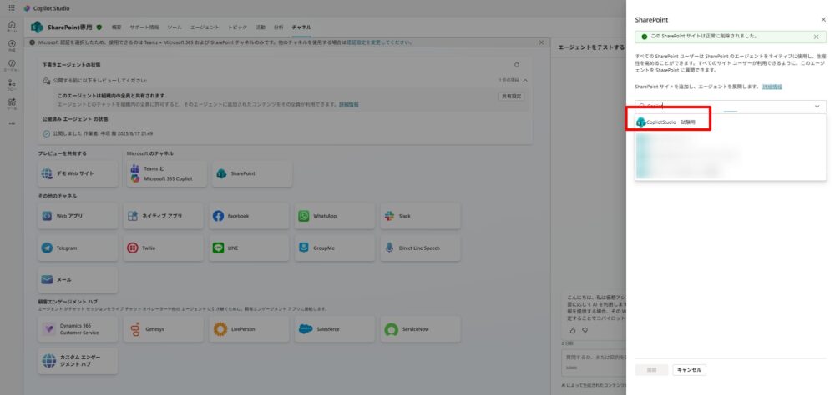
Task: Go to Home in left sidebar
Action: [x=12, y=27]
